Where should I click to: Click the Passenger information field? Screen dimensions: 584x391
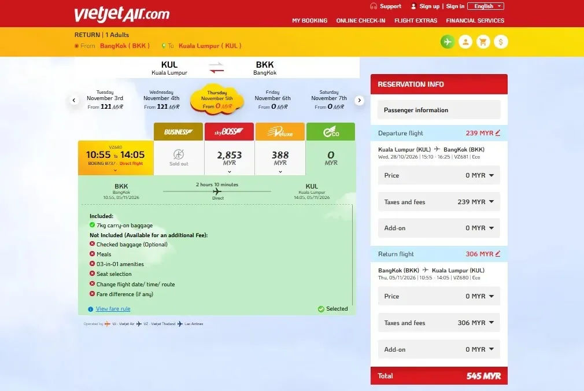coord(439,110)
